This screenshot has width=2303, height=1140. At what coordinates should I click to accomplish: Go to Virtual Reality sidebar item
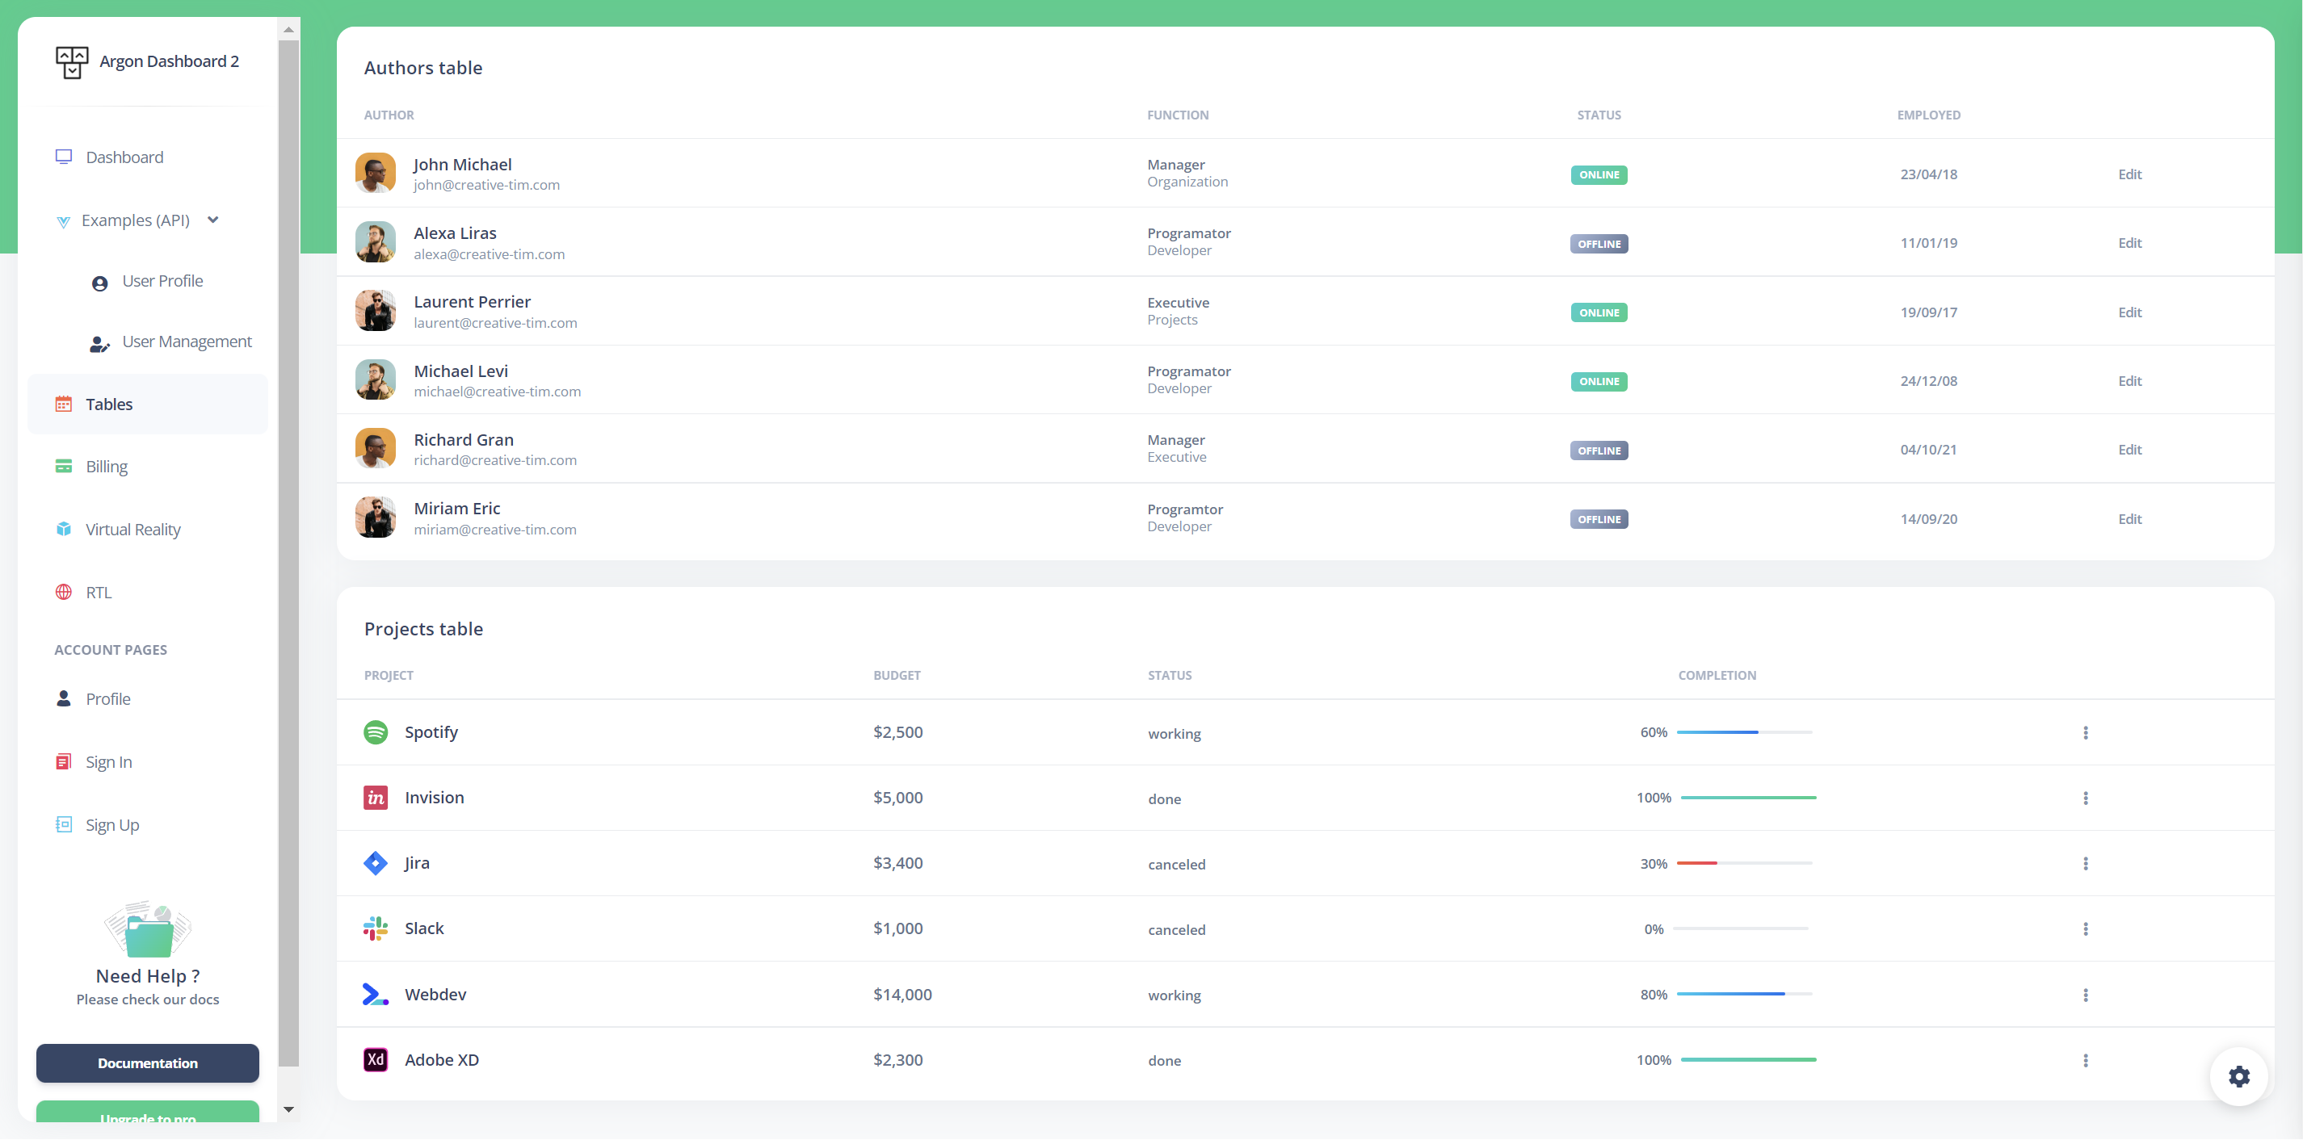(132, 529)
